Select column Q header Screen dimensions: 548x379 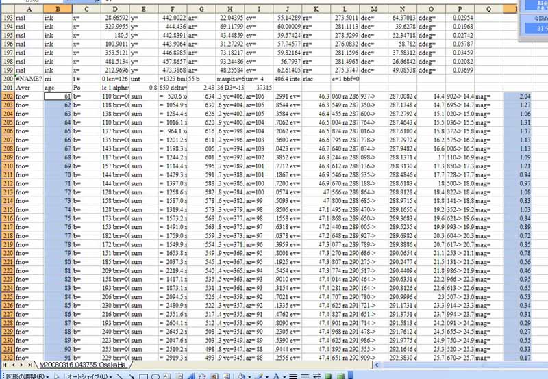coord(488,9)
